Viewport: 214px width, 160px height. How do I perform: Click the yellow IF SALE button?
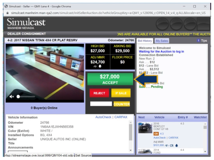(121, 93)
